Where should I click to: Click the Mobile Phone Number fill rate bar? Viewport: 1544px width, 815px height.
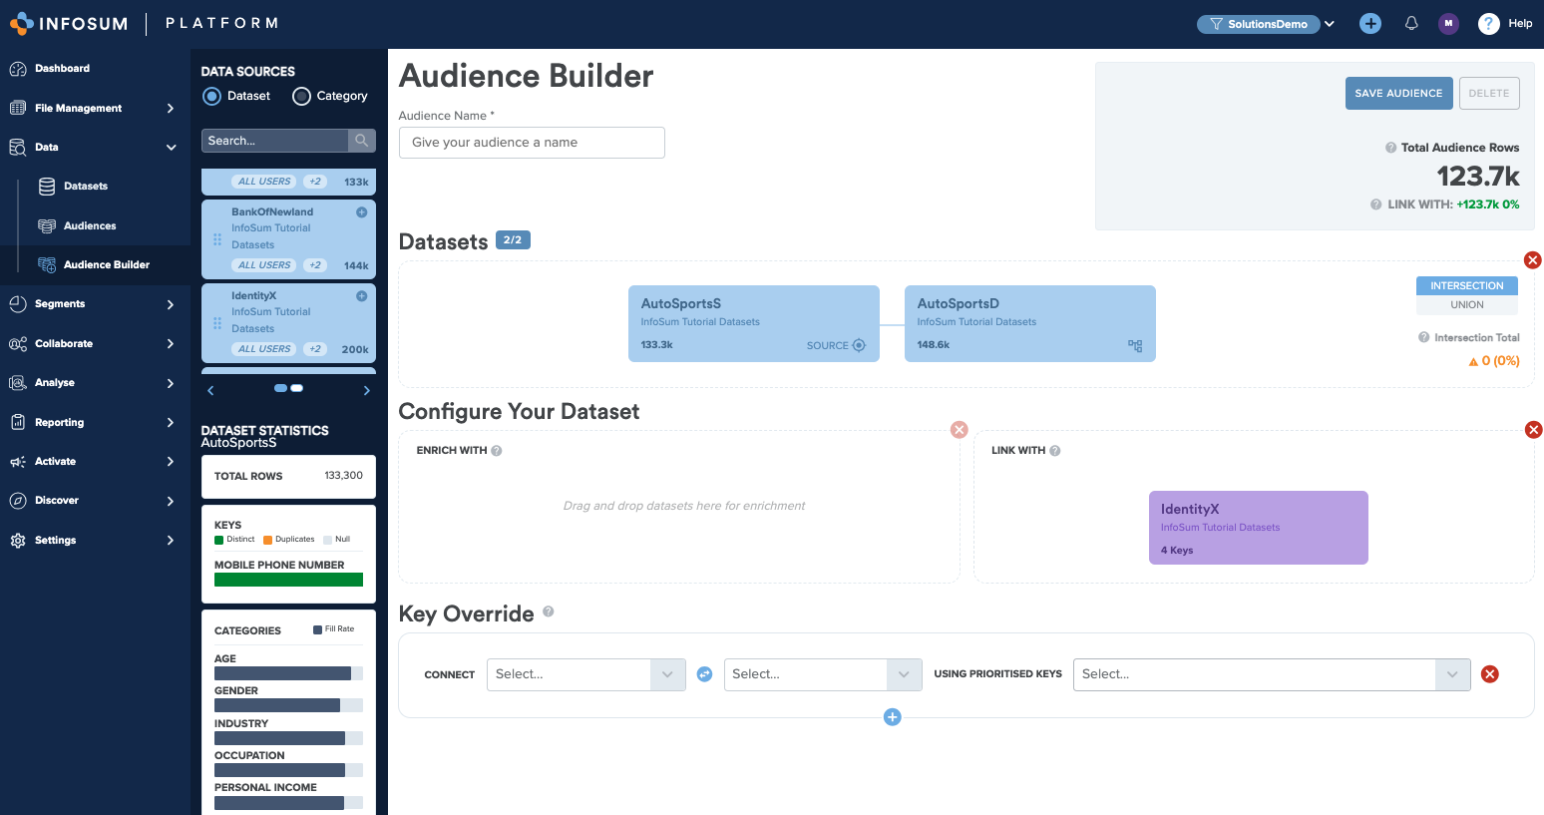pos(288,580)
